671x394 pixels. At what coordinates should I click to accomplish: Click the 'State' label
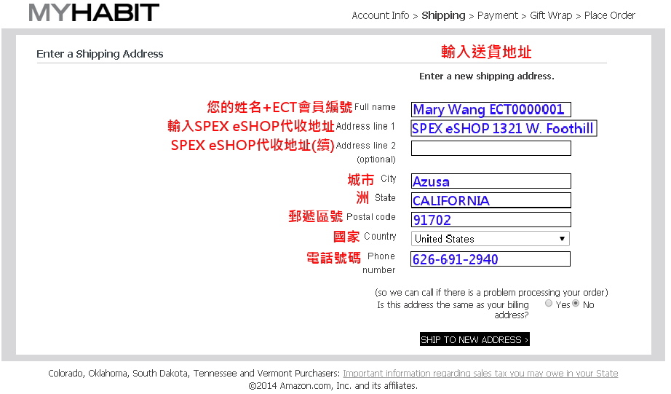click(x=385, y=198)
